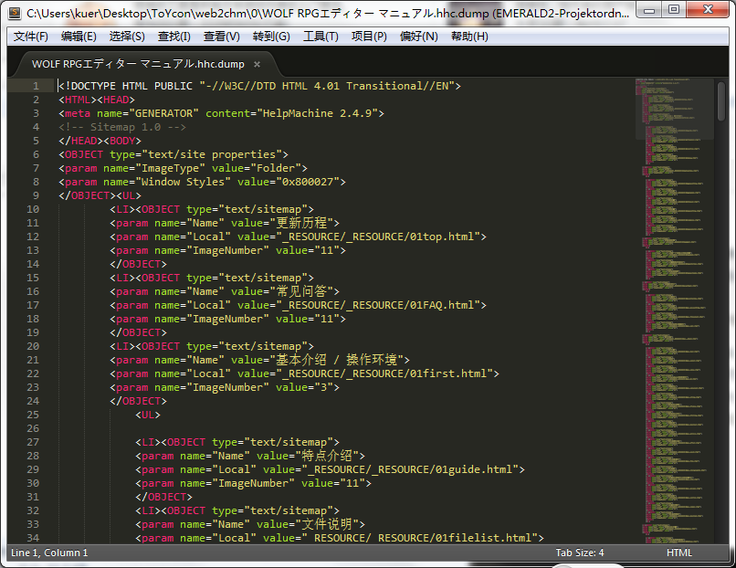The width and height of the screenshot is (736, 568).
Task: Open the 工具(T) menu
Action: tap(321, 37)
